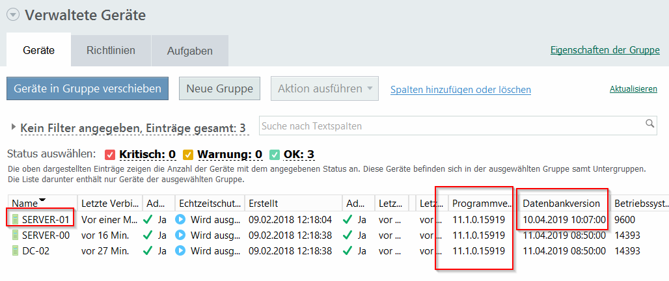
Task: Open the Aufgaben tab
Action: click(189, 50)
